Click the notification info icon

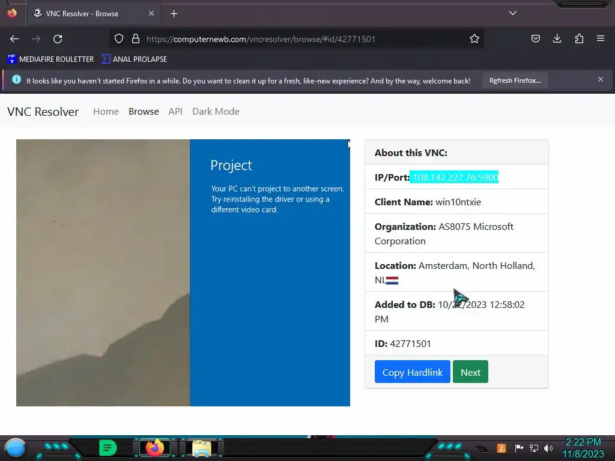coord(16,80)
